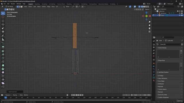Open the File menu
This screenshot has width=184, height=103.
coord(5,4)
